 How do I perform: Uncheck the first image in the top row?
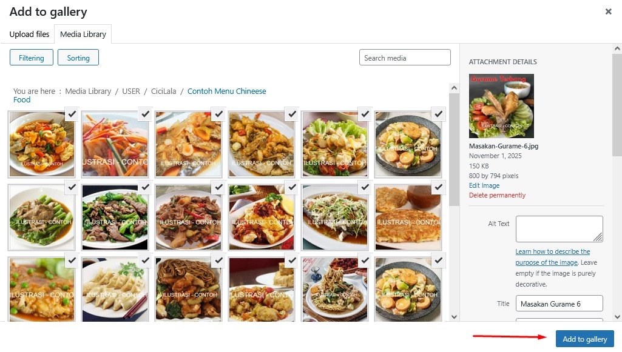pyautogui.click(x=72, y=114)
